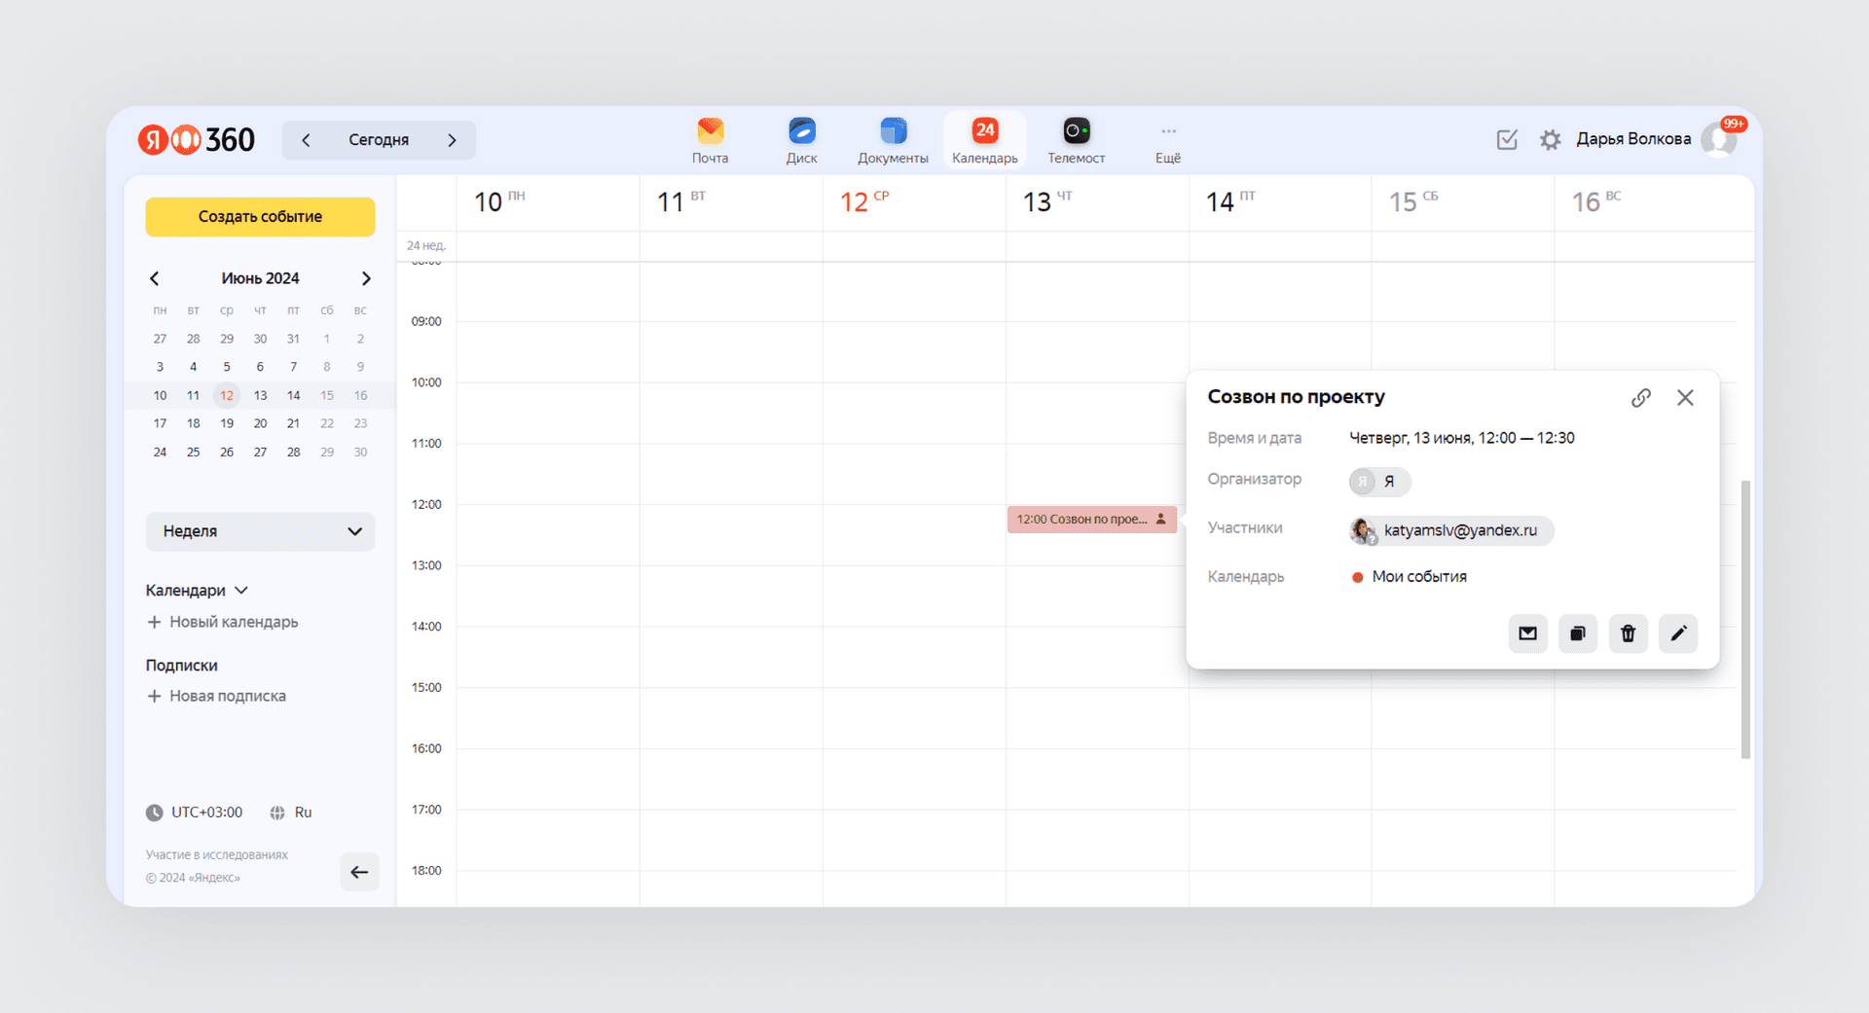Click the organizer chip Я
1869x1013 pixels.
[x=1379, y=482]
